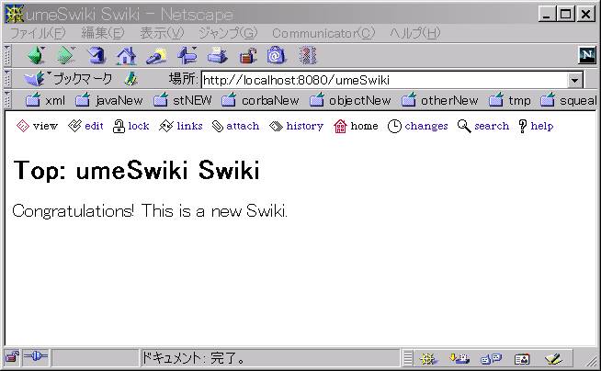Open the Guide signpost toolbar icon
This screenshot has height=371, width=601.
click(x=187, y=55)
